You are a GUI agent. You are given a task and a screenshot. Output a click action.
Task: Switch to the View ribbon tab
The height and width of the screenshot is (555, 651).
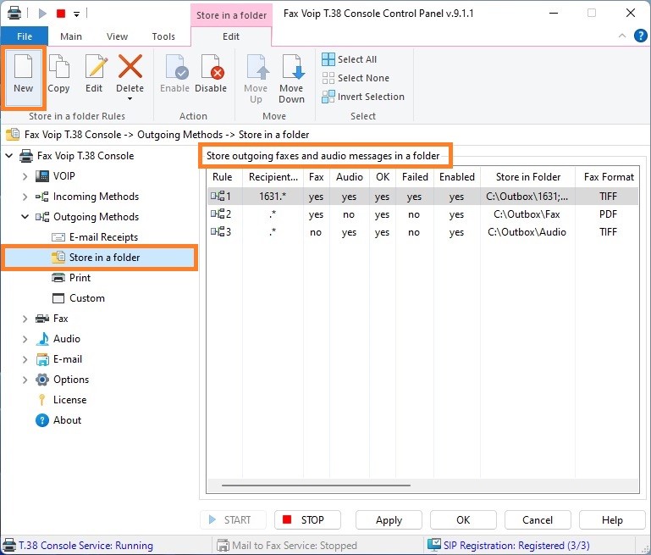tap(117, 36)
